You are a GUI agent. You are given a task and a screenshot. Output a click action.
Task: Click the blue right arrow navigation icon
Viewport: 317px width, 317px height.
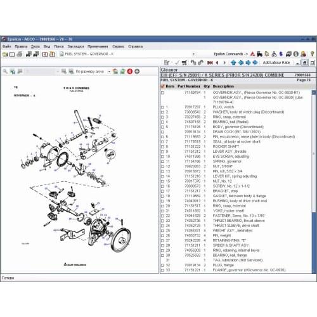[x=248, y=63]
